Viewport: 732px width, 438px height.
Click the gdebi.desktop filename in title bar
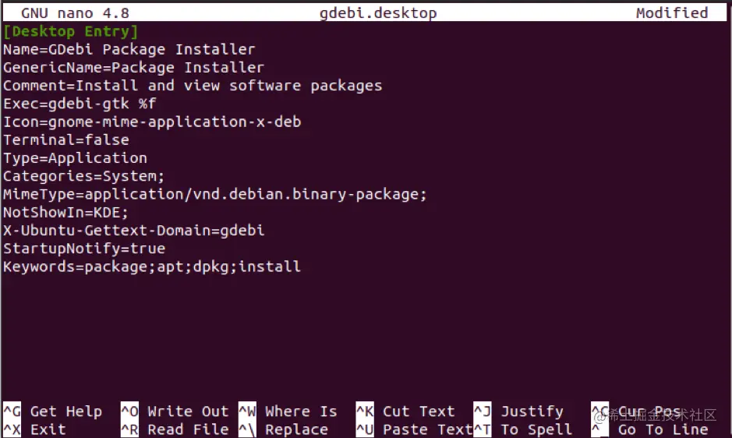click(378, 12)
